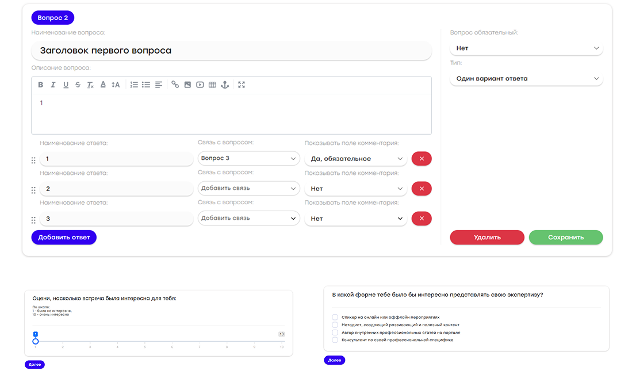Screen dimensions: 632x382
Task: Click the green 'Сохранить' button
Action: click(565, 237)
